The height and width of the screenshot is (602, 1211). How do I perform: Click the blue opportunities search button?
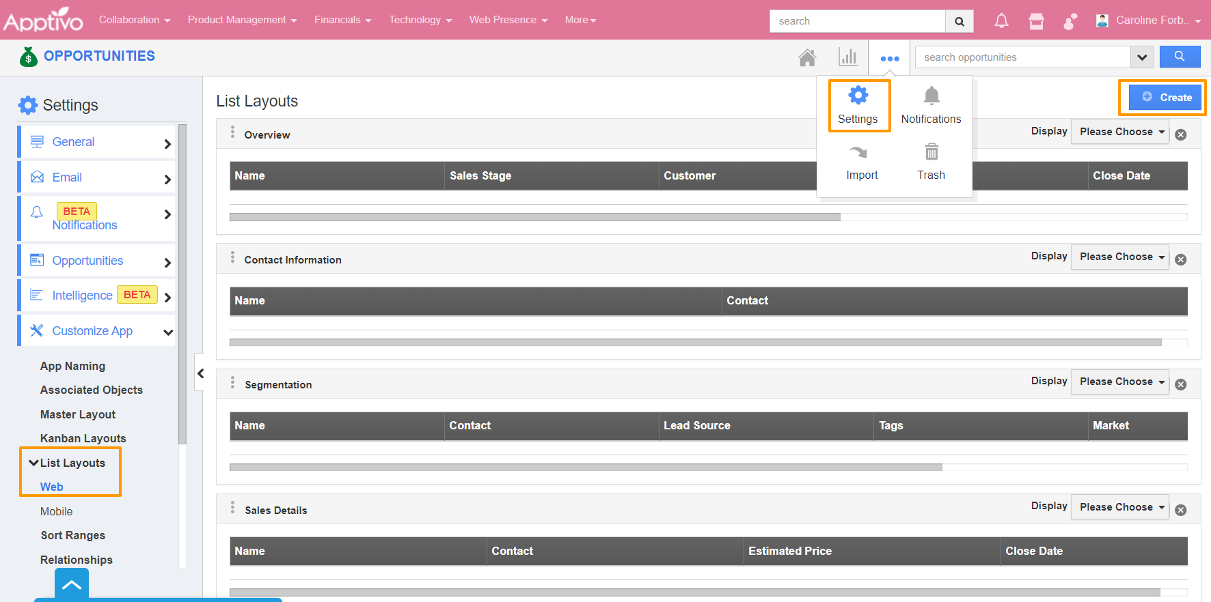click(x=1180, y=57)
